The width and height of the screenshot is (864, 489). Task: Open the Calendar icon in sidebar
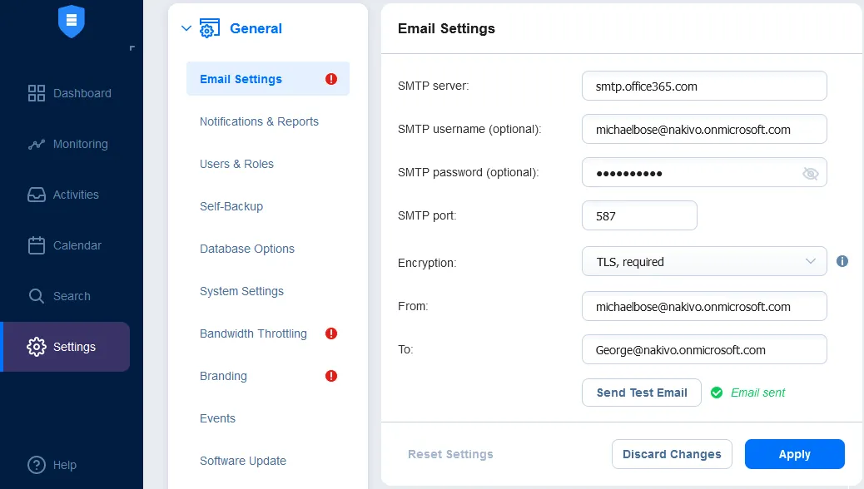[x=37, y=245]
